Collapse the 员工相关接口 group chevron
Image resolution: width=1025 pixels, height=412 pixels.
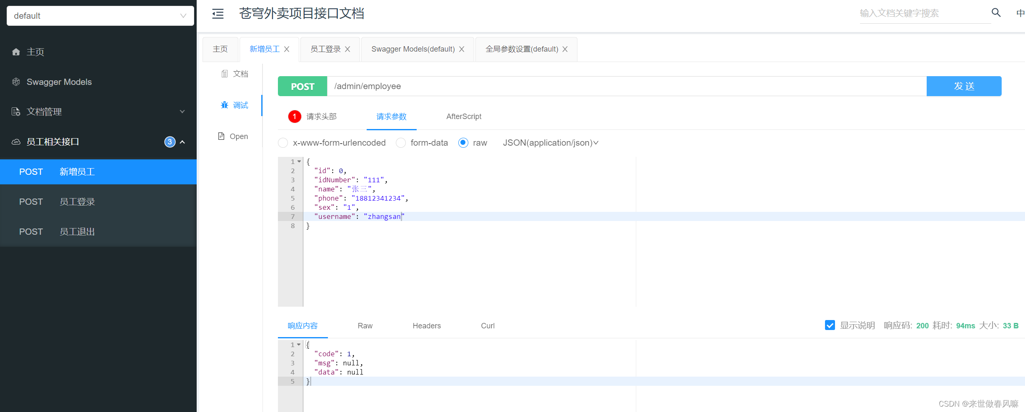point(182,142)
